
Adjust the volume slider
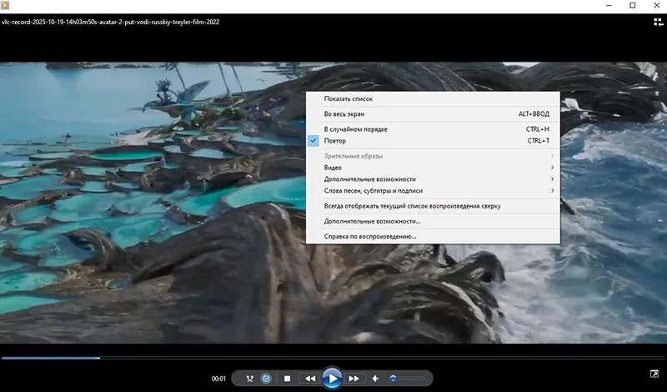[x=407, y=378]
